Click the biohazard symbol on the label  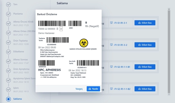(x=84, y=43)
